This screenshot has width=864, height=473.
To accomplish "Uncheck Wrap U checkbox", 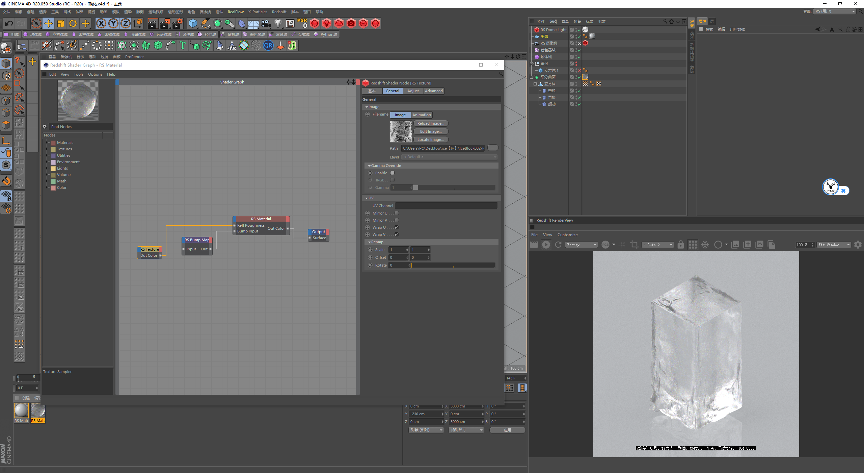I will [x=397, y=227].
